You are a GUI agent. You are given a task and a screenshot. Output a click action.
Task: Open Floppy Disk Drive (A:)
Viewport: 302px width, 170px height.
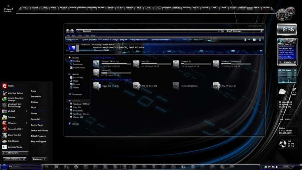(106, 86)
